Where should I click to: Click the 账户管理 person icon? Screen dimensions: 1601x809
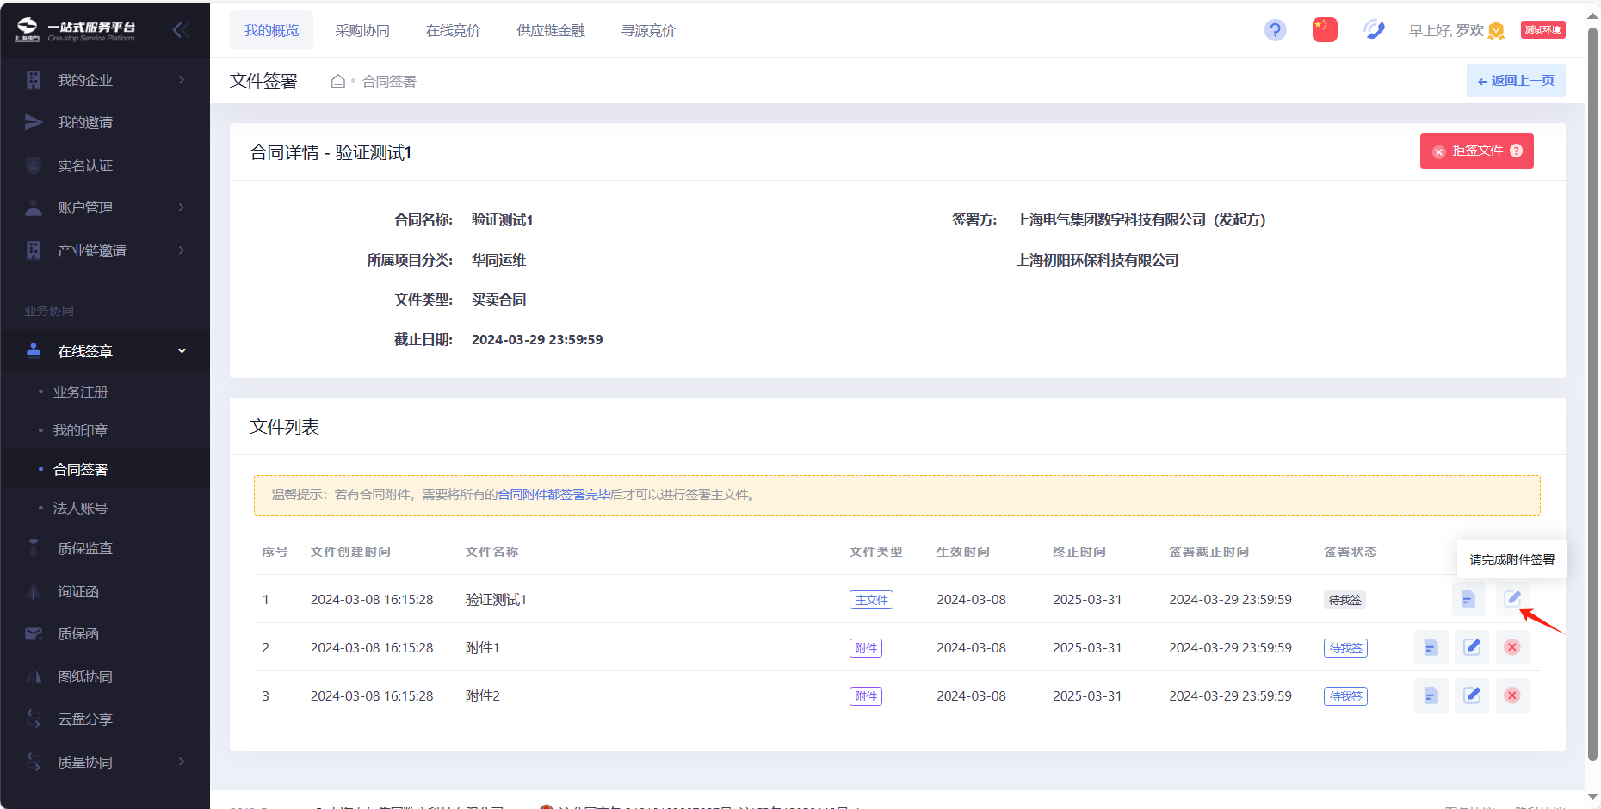coord(34,207)
